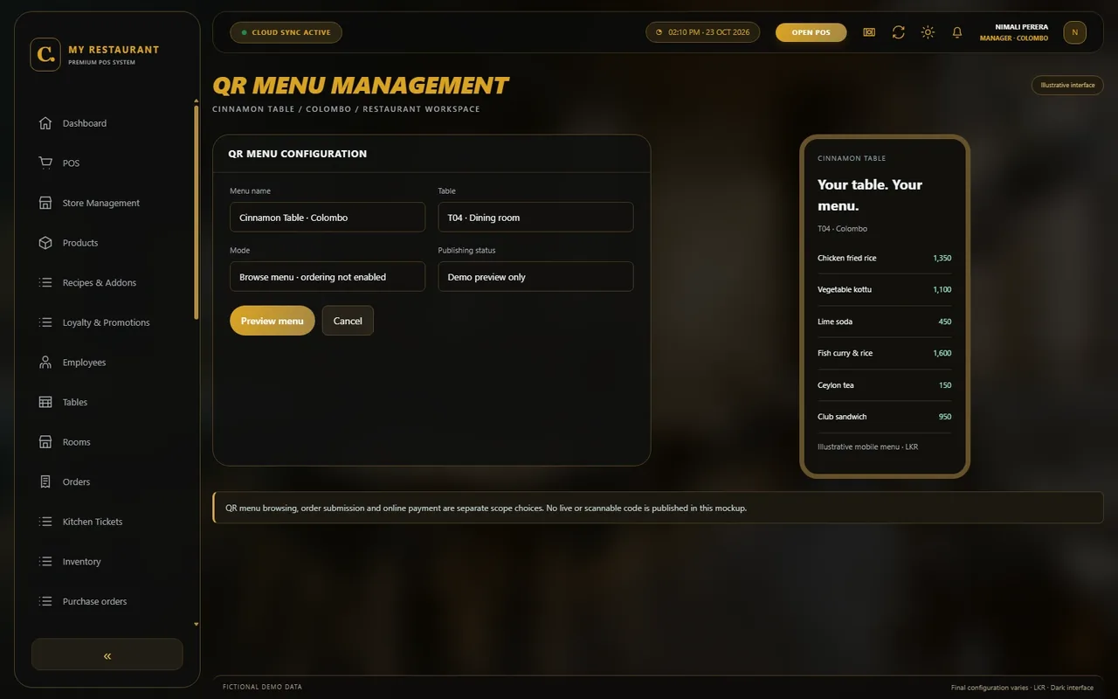The width and height of the screenshot is (1118, 699).
Task: Click the My Restaurant logo icon
Action: click(45, 54)
